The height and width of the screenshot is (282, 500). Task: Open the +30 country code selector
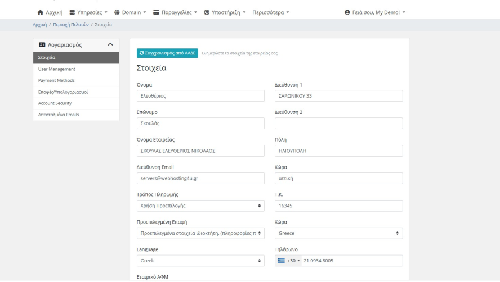(x=289, y=261)
